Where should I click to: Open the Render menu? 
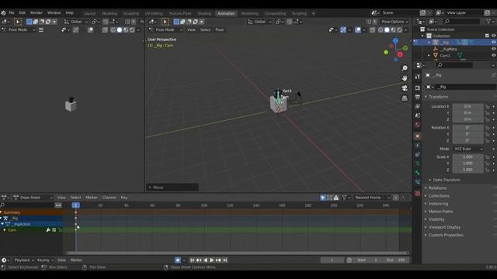coord(36,12)
